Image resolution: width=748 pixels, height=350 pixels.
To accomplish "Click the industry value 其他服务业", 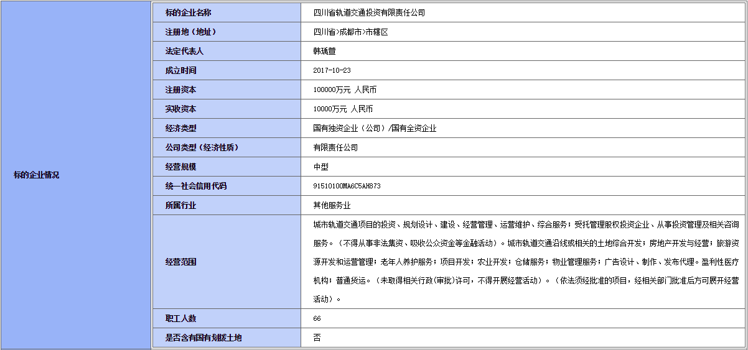I will (332, 205).
